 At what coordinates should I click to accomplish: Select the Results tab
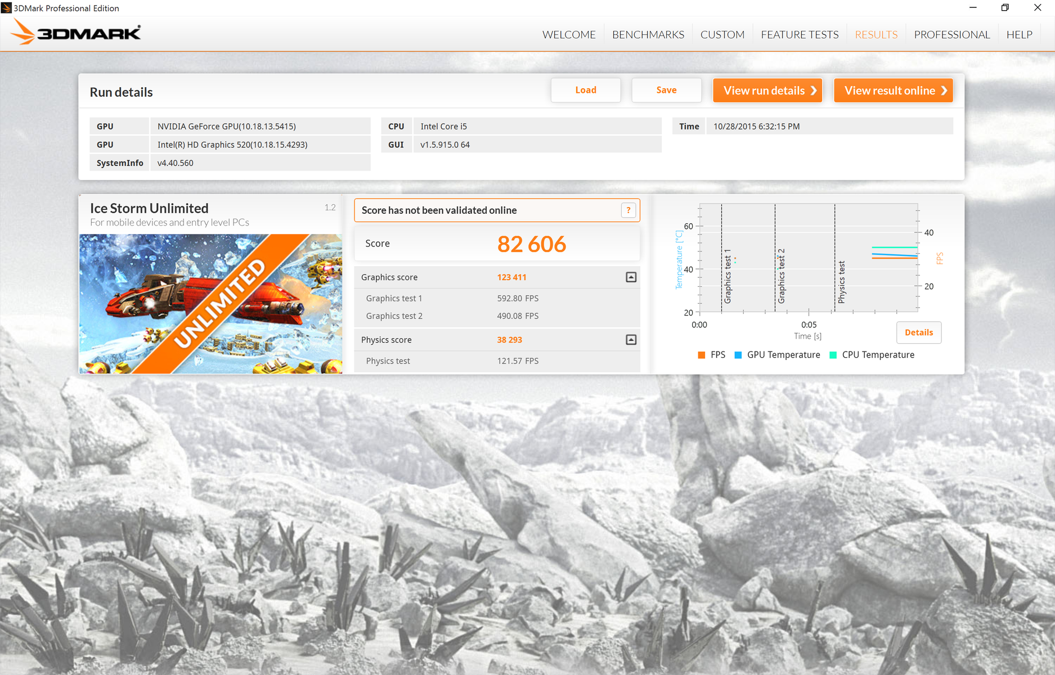(876, 35)
